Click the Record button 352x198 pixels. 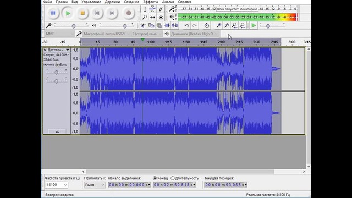point(129,13)
